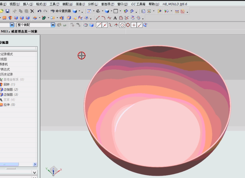Open the 视图(V) menu
Viewport: 245px width, 178px height.
[x=14, y=4]
